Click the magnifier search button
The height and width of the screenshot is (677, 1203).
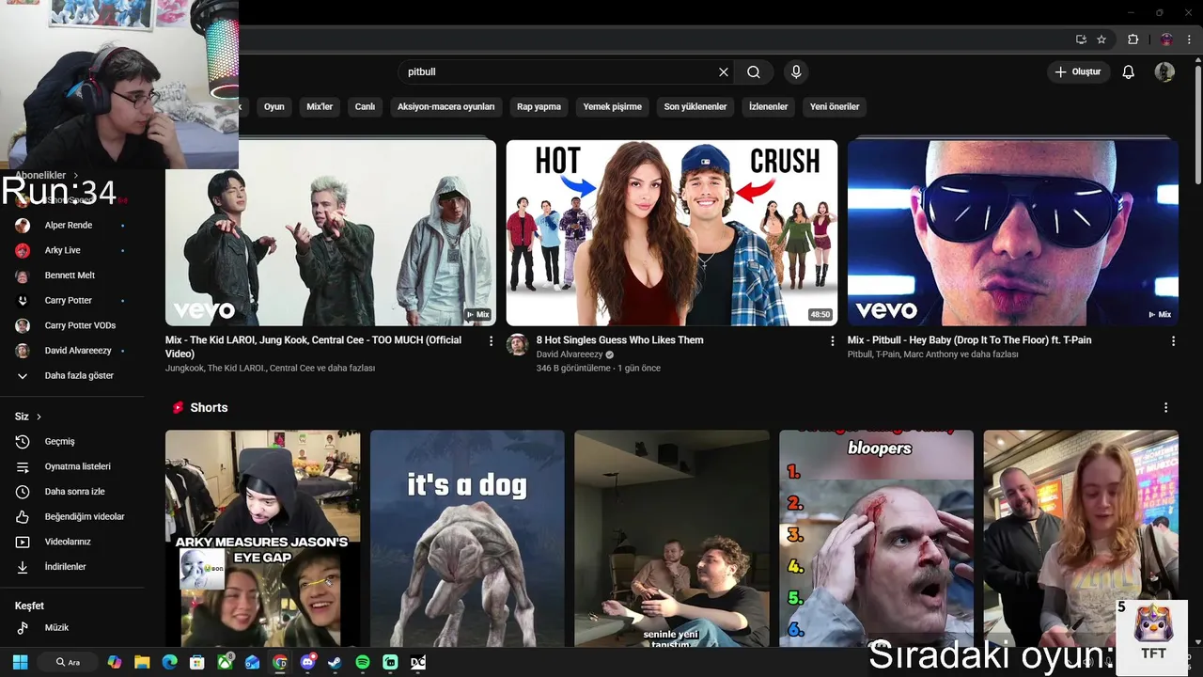click(x=754, y=71)
